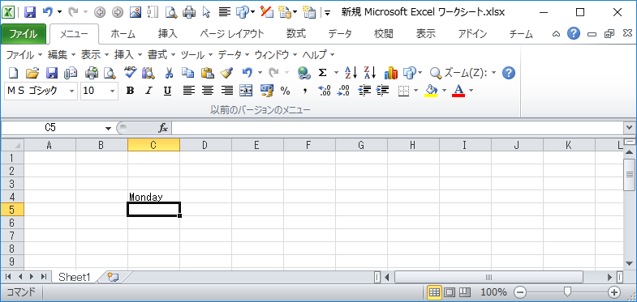637x302 pixels.
Task: Apply percent style format
Action: click(x=285, y=91)
